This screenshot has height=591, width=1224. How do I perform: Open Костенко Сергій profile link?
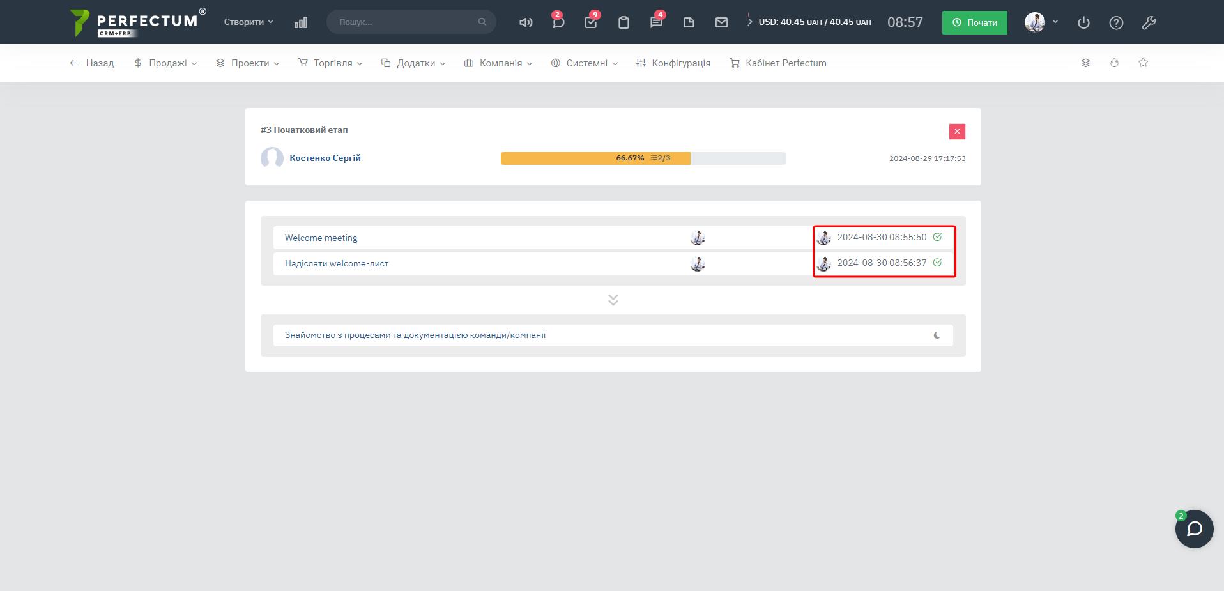(325, 158)
